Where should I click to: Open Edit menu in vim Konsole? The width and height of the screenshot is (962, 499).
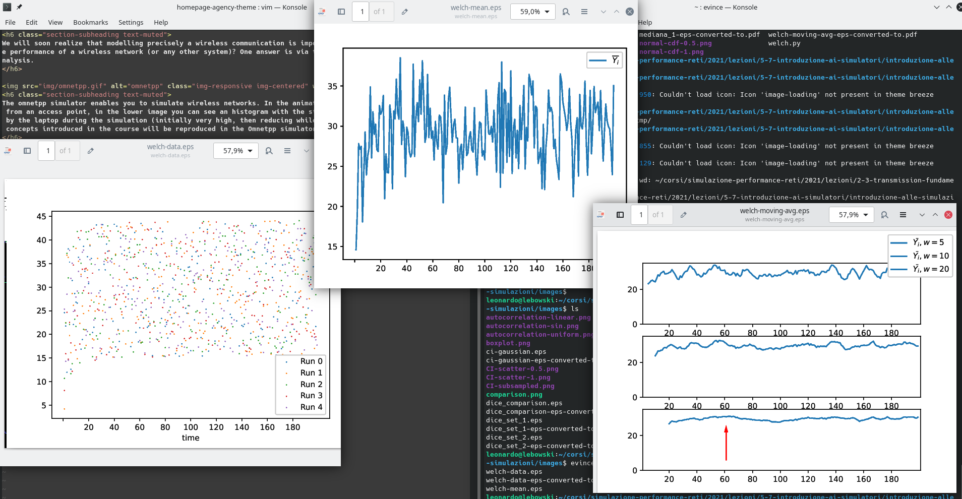coord(32,22)
